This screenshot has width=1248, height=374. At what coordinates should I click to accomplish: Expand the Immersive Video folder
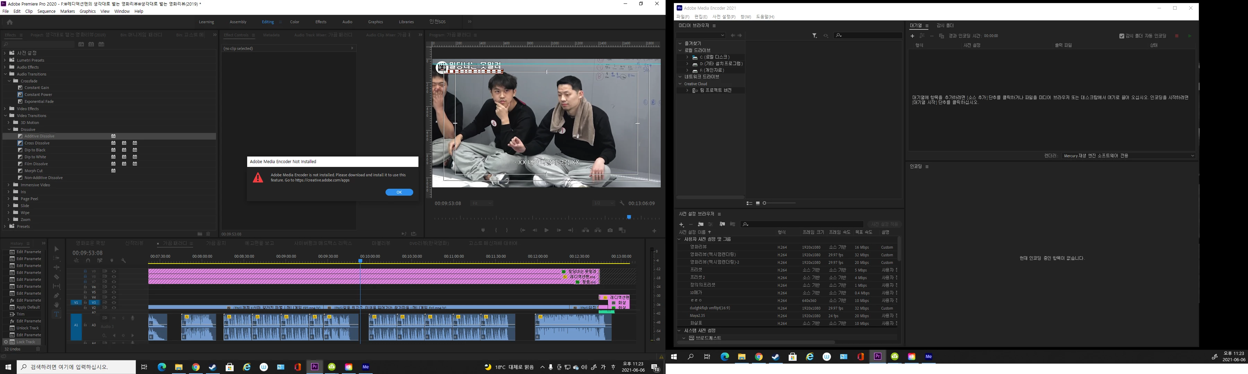click(9, 185)
